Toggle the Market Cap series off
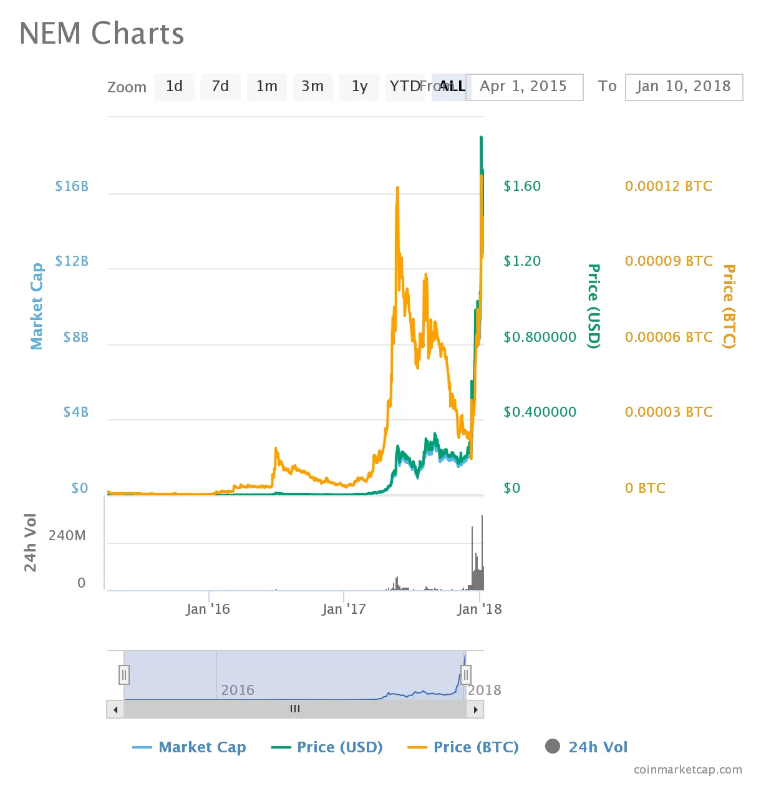The image size is (761, 786). click(202, 747)
